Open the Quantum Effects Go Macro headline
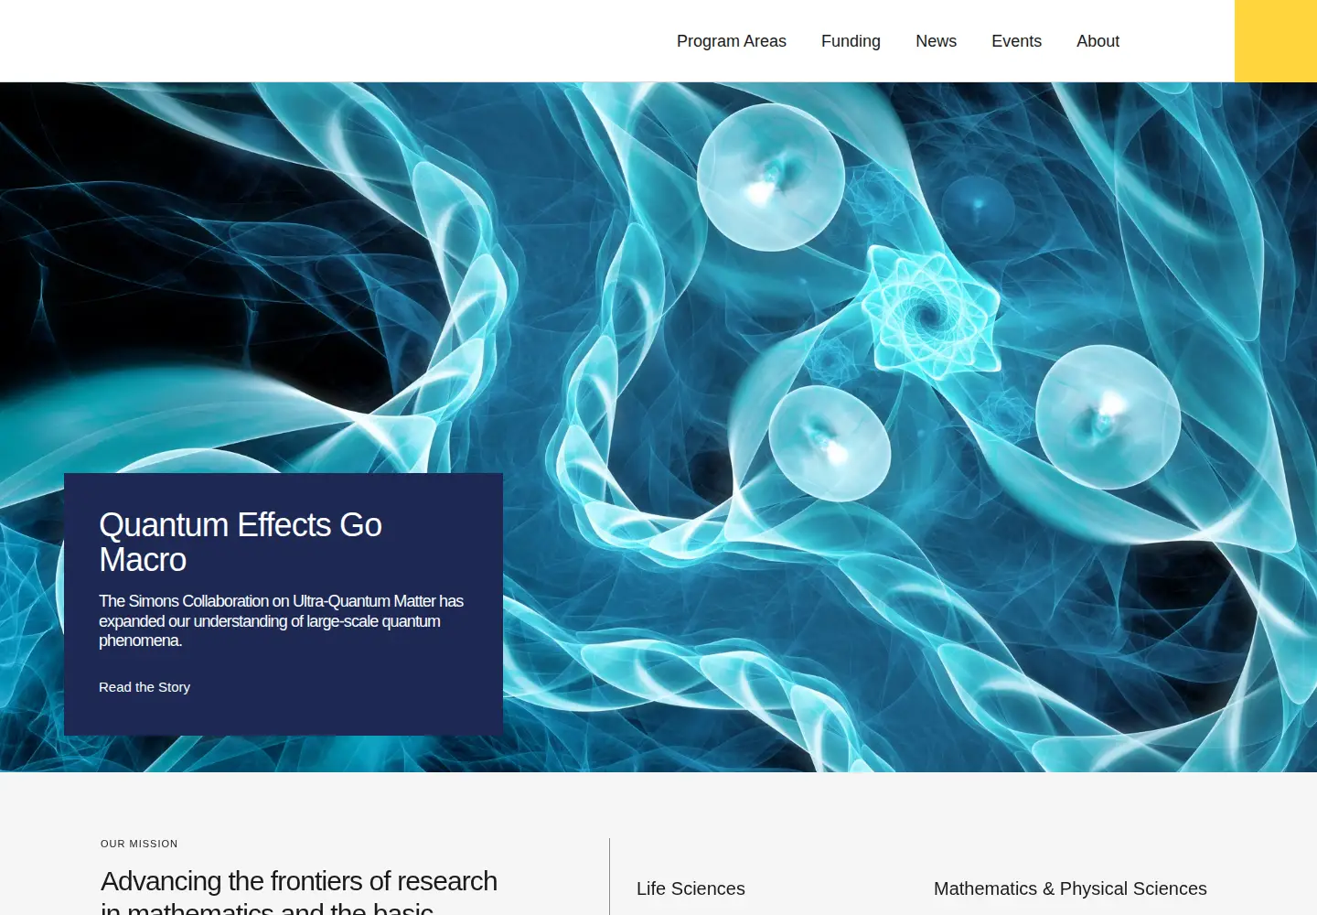This screenshot has height=915, width=1317. click(241, 542)
